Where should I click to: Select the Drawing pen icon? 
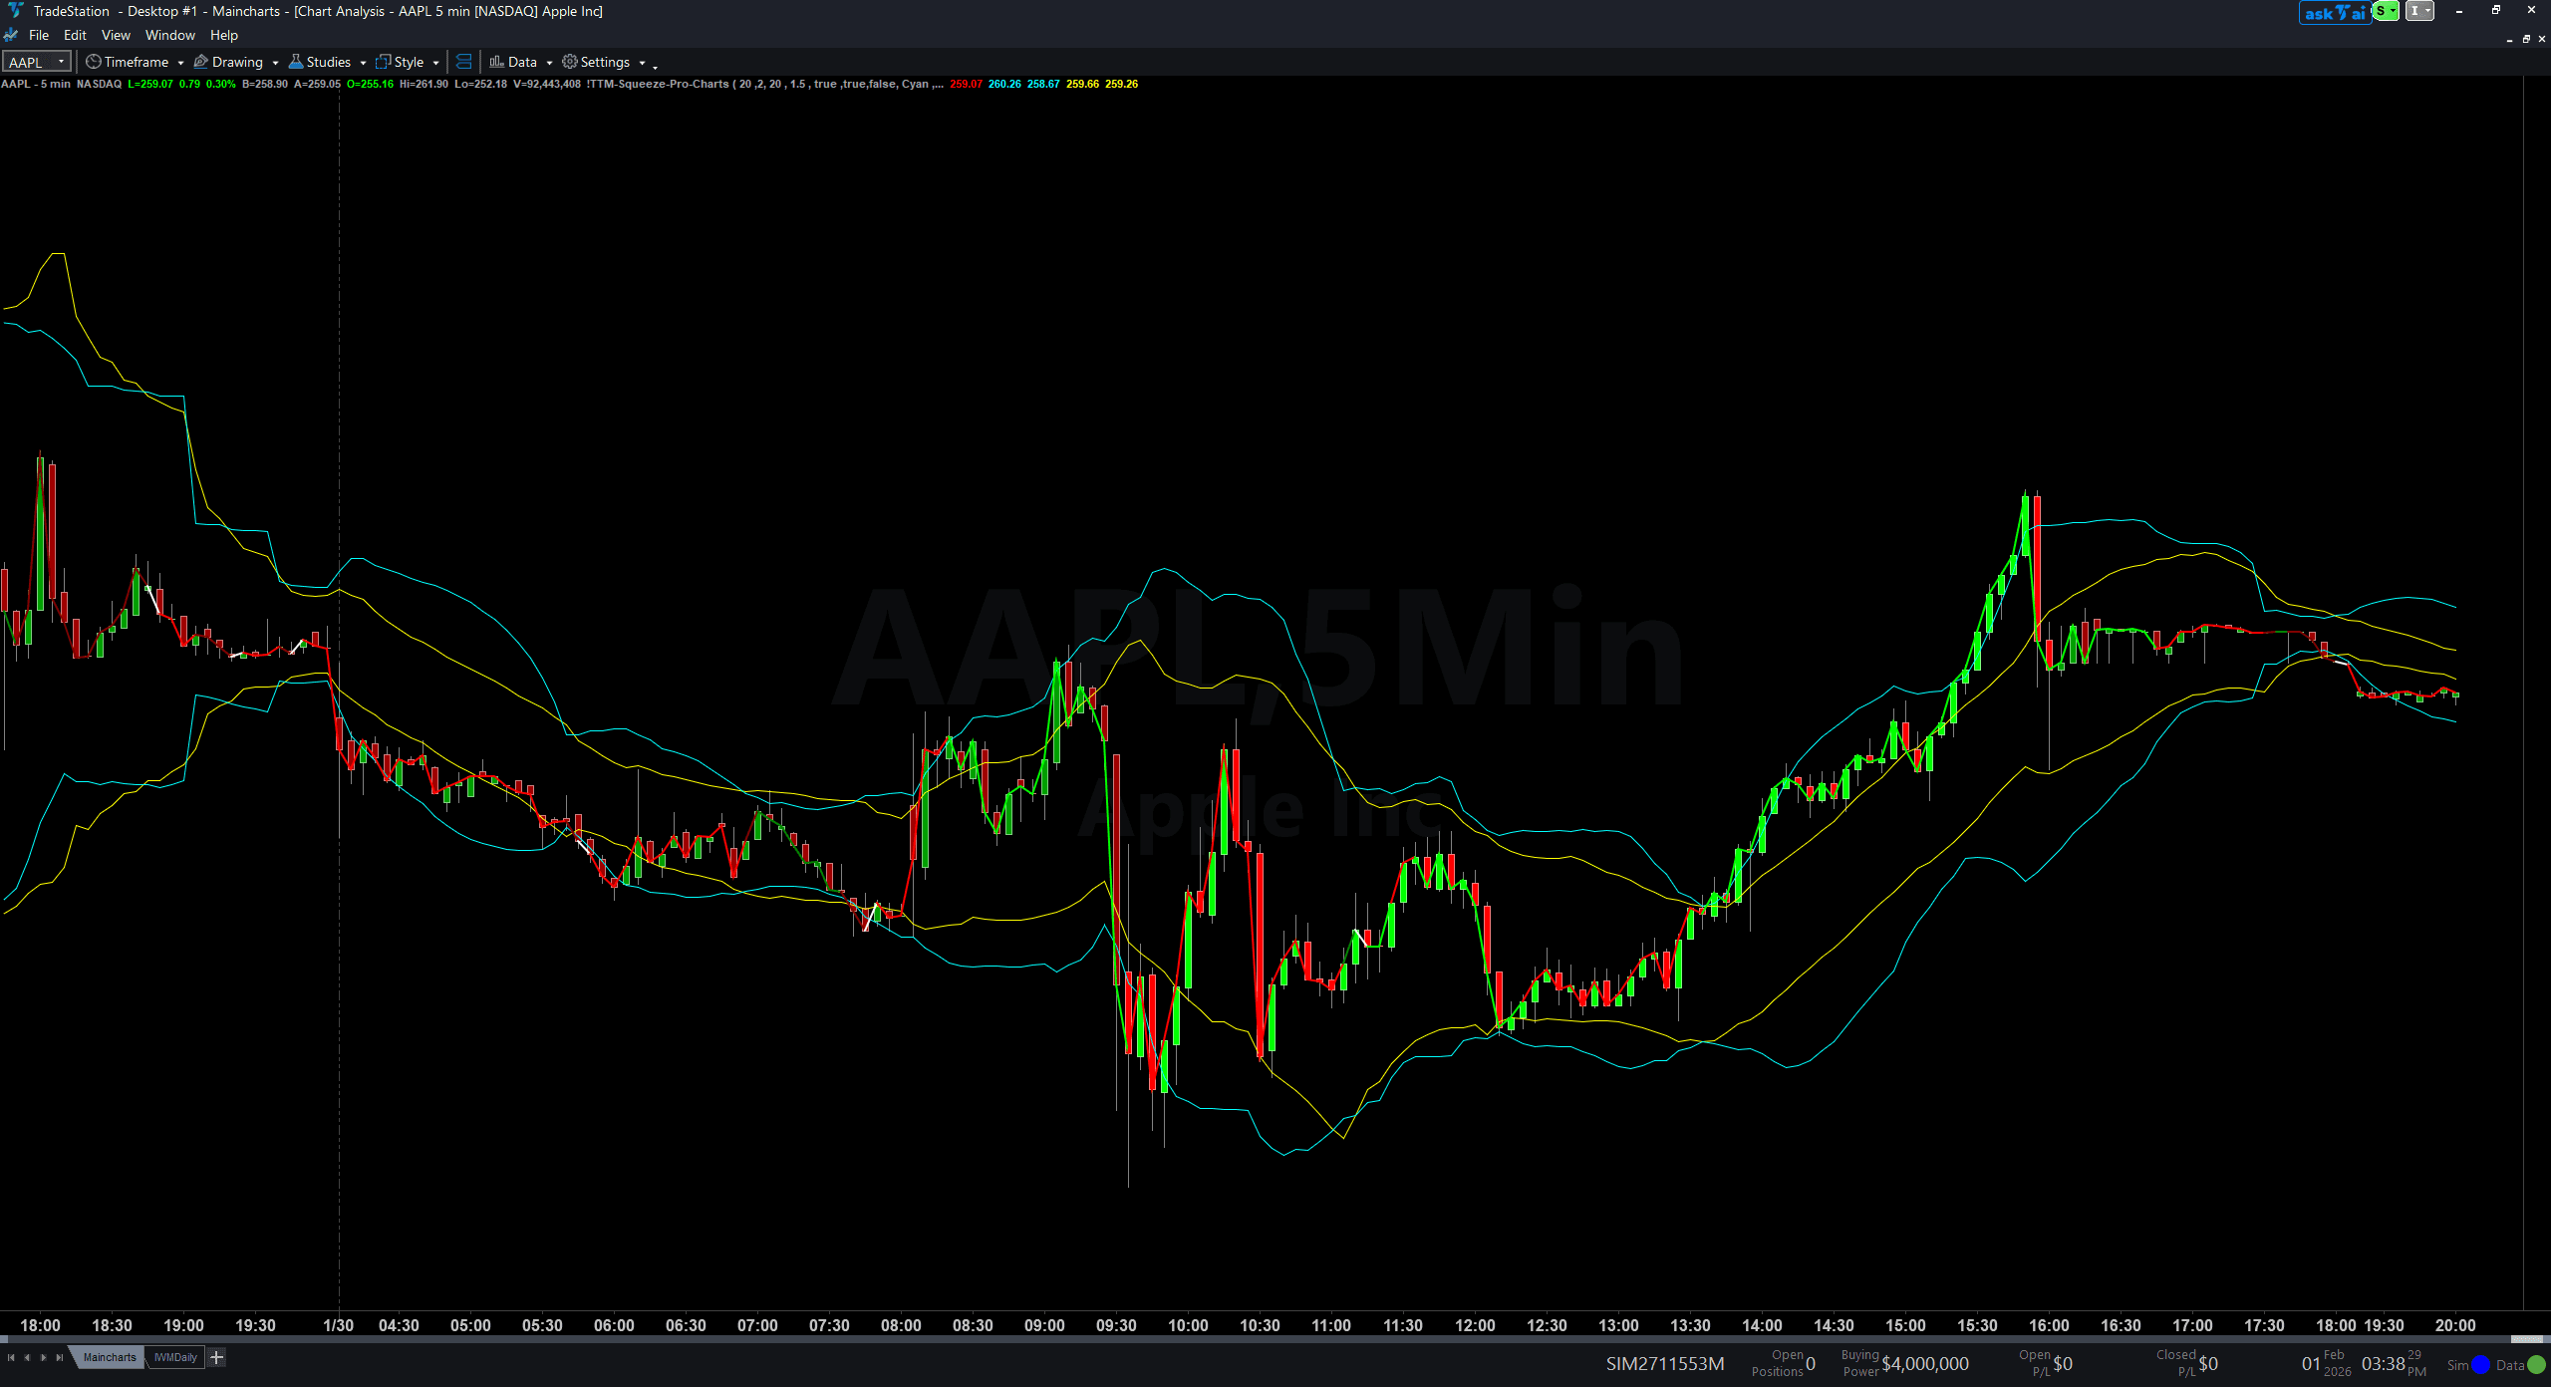click(200, 61)
